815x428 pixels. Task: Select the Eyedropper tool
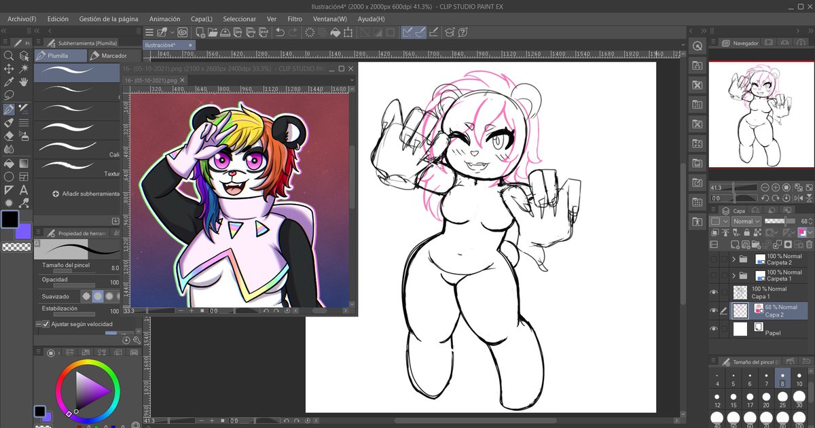click(9, 82)
